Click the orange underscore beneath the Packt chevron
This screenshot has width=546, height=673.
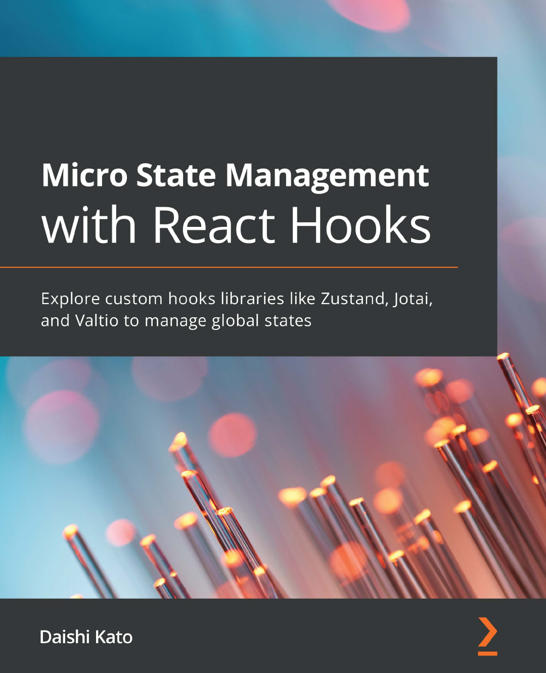(487, 653)
